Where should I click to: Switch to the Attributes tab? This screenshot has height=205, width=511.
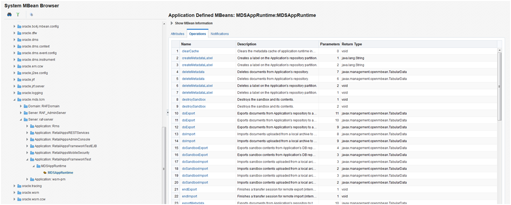(x=177, y=34)
